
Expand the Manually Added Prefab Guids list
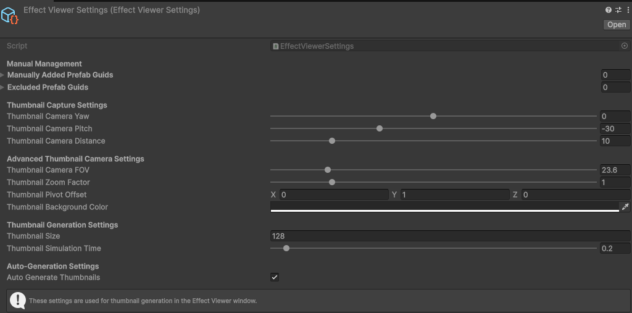2,75
